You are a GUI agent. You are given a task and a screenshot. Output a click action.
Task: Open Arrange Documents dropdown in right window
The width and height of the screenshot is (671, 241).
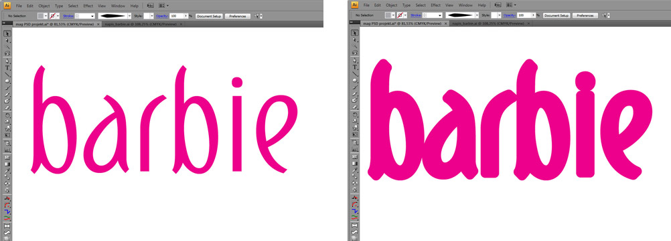click(x=512, y=5)
